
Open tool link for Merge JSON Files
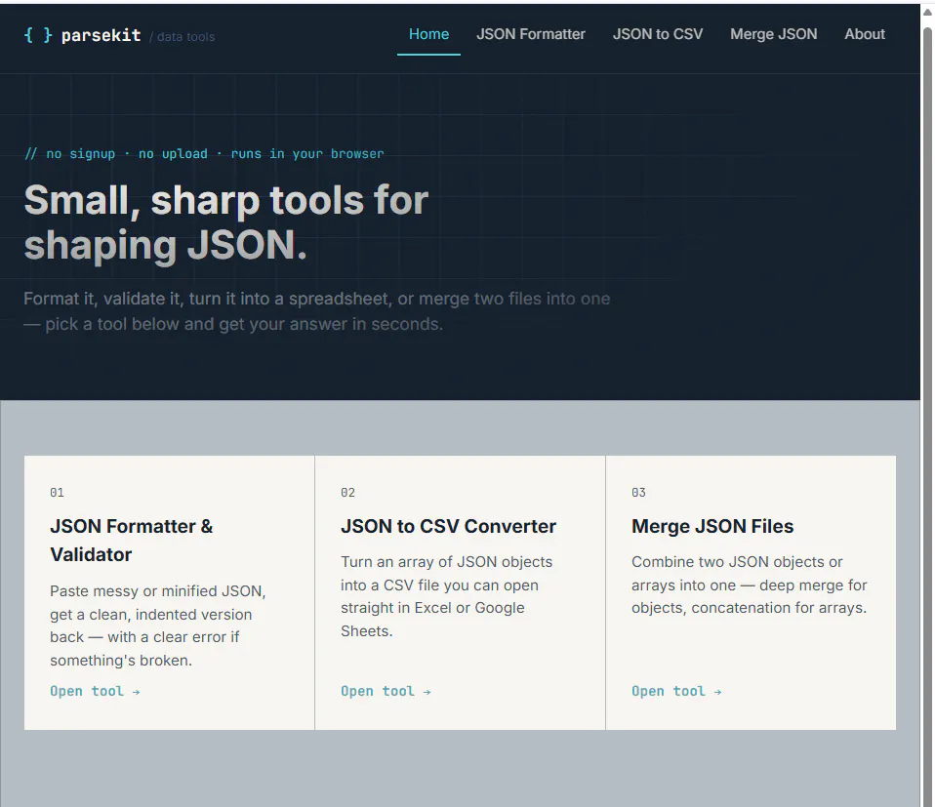click(676, 692)
